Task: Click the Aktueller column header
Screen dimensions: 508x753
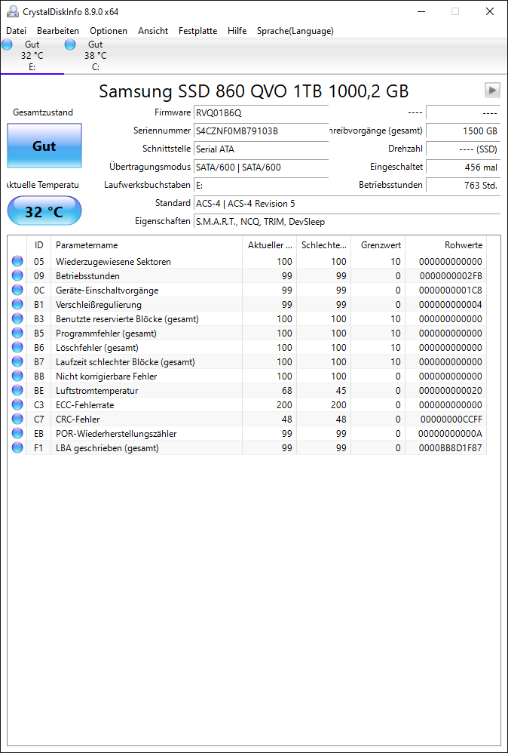Action: [270, 245]
